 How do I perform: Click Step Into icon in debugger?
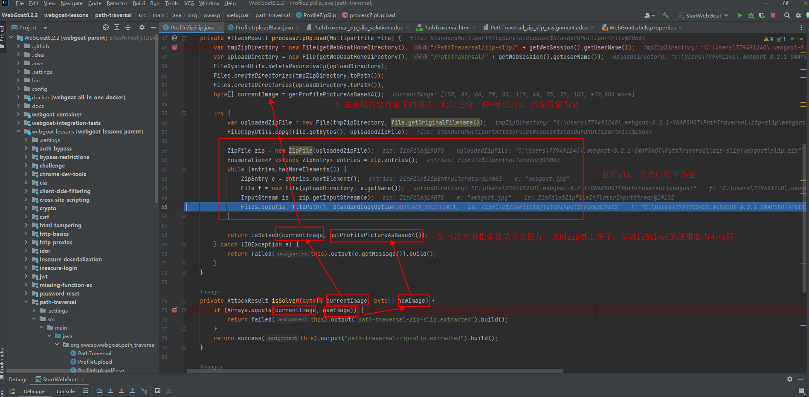click(x=110, y=391)
